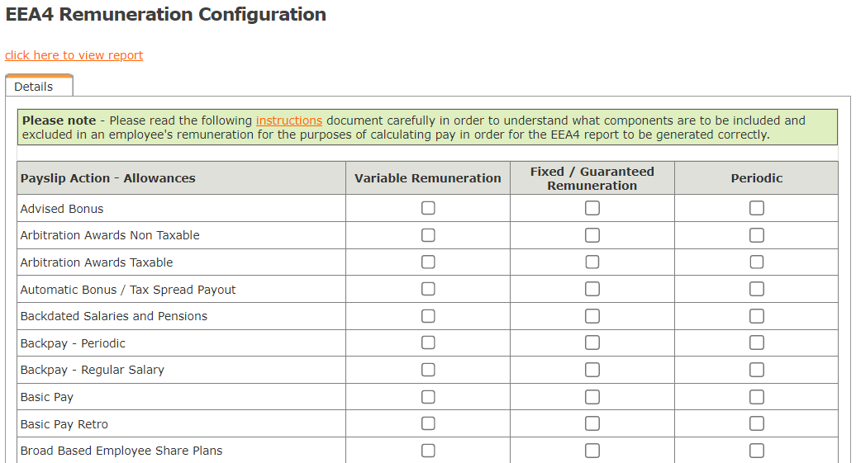Screen dimensions: 856x463
Task: Enable Variable Remuneration for Broad Based Employee Share Plans
Action: [428, 451]
